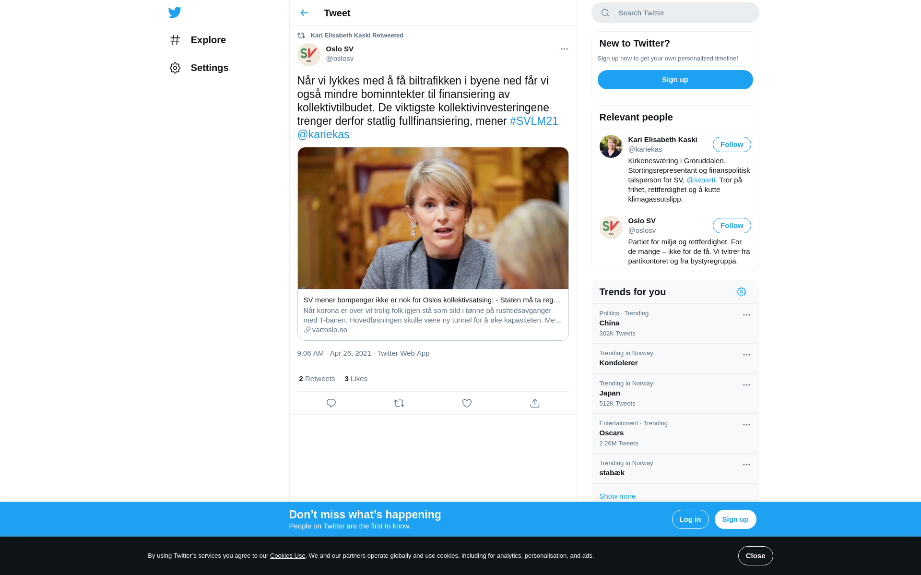Open Oslo SV profile avatar in tweet
Image resolution: width=921 pixels, height=575 pixels.
309,54
